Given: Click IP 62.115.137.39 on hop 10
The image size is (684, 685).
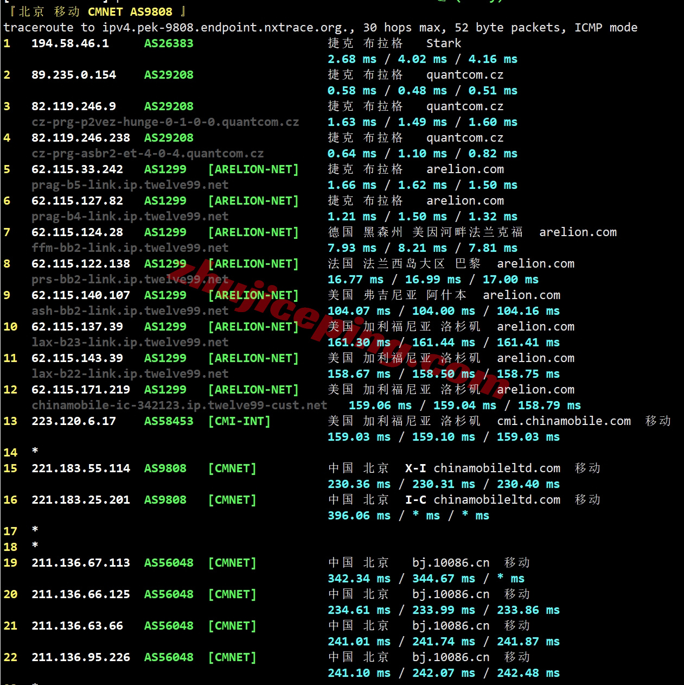Looking at the screenshot, I should (x=77, y=327).
